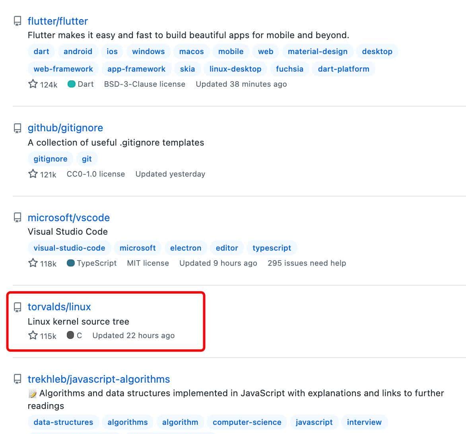Click the 'computer-science' topic tag
The image size is (466, 434).
tap(247, 422)
